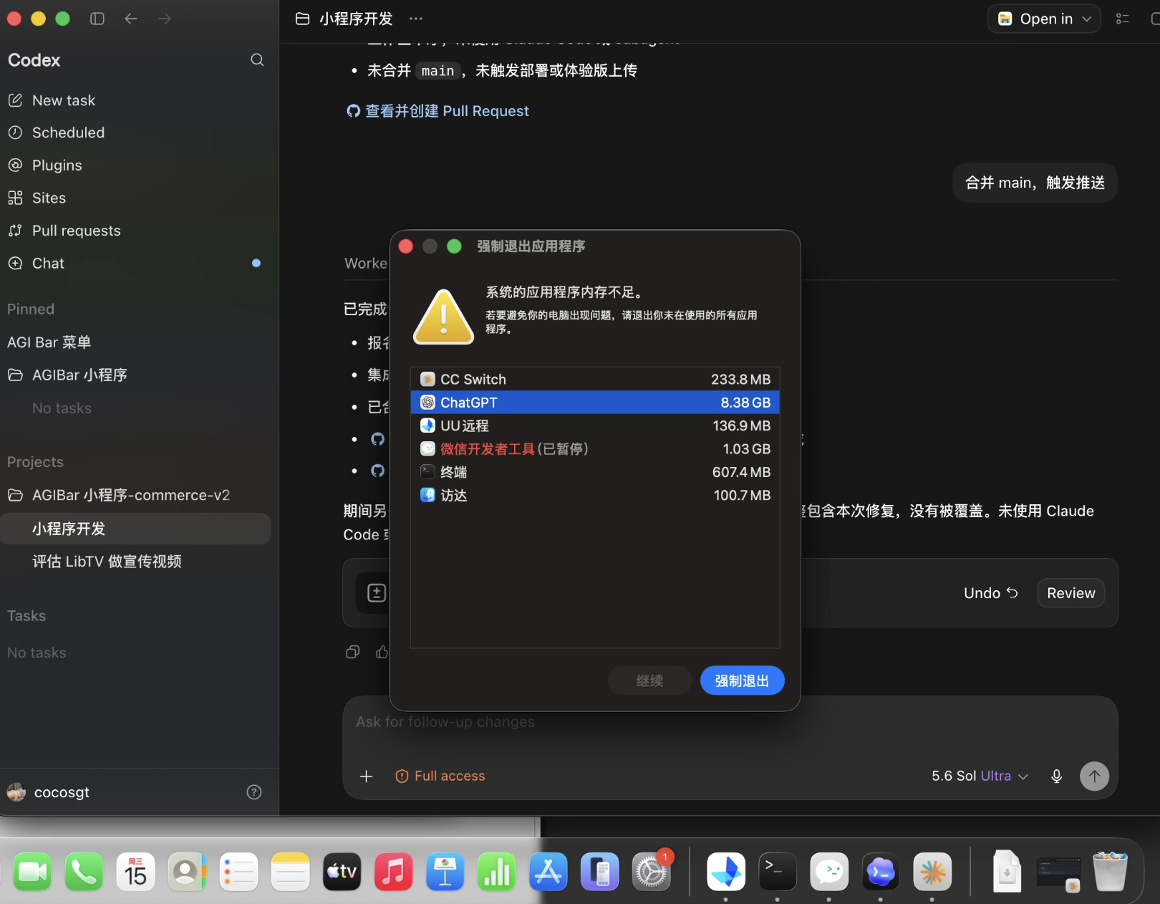Open App Store from the Dock

click(x=548, y=872)
